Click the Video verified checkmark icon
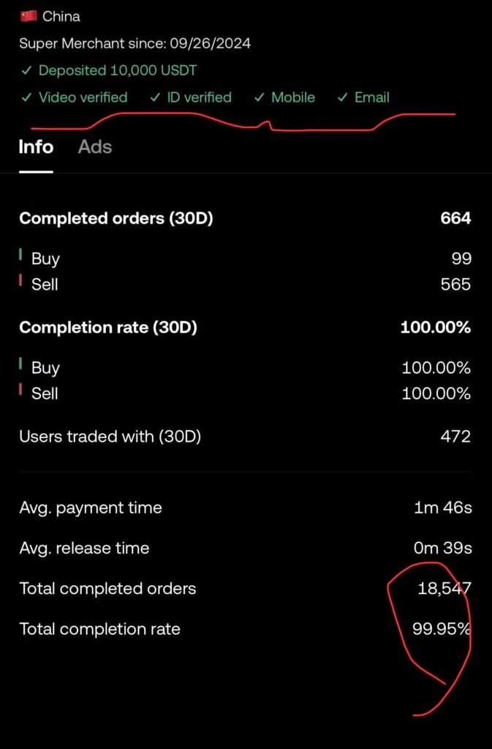The image size is (492, 749). click(27, 97)
